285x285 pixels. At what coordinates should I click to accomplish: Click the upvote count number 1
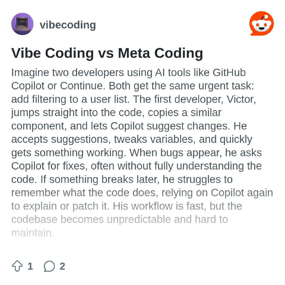pos(30,266)
